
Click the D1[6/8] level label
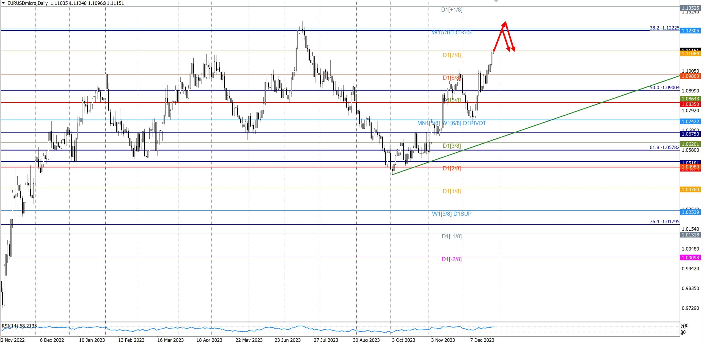[452, 78]
